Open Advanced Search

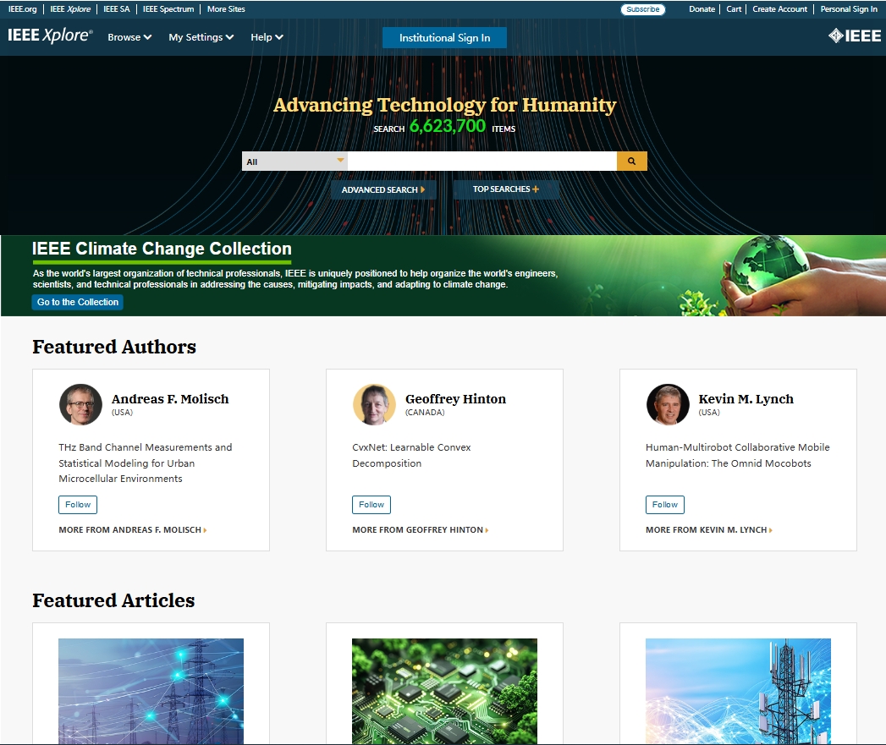tap(383, 189)
